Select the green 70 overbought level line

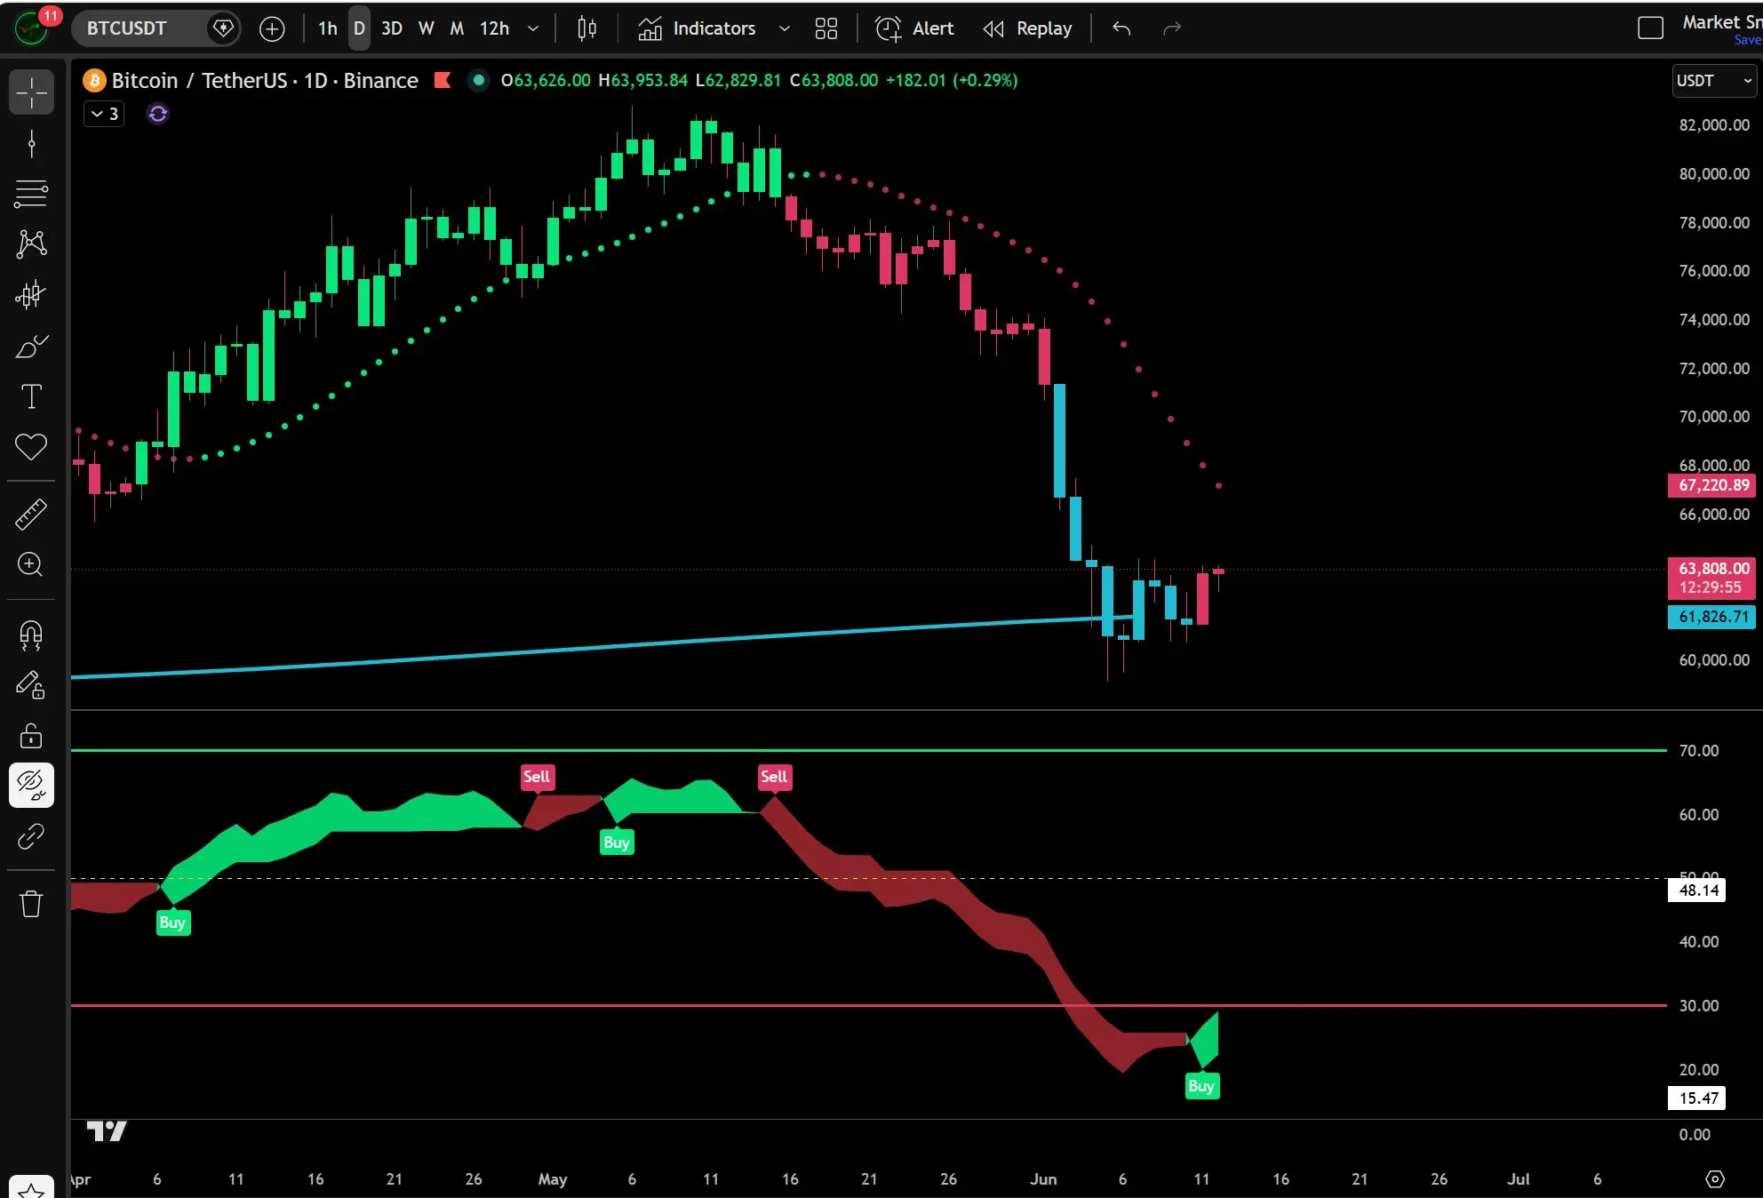click(x=869, y=751)
